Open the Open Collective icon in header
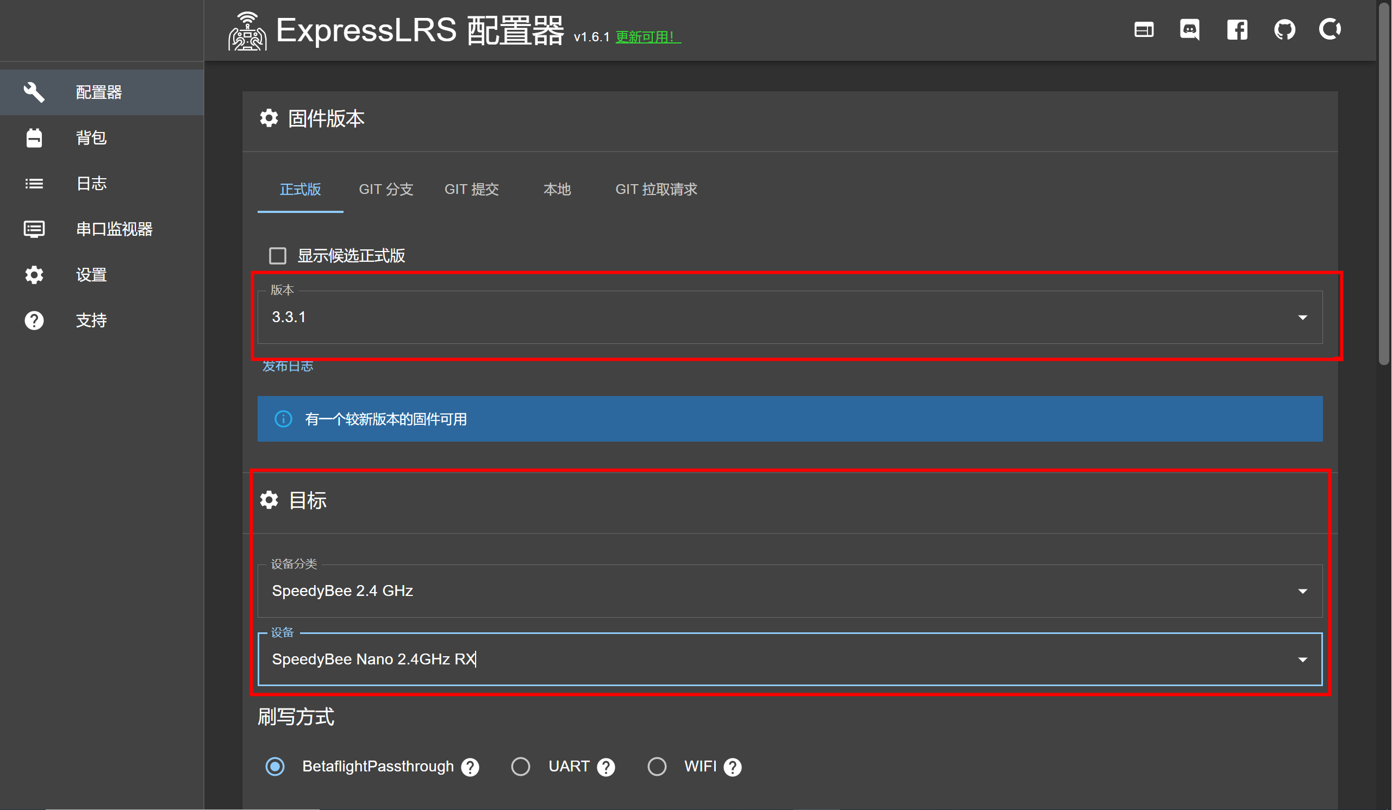The height and width of the screenshot is (810, 1392). [1330, 29]
